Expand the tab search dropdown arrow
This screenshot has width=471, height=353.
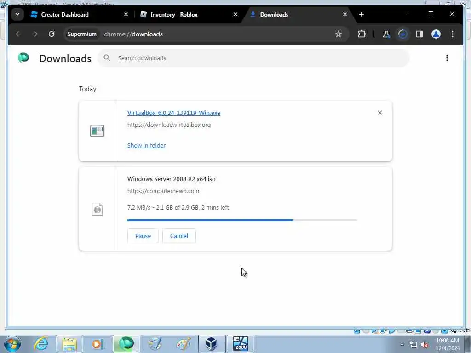[x=17, y=14]
